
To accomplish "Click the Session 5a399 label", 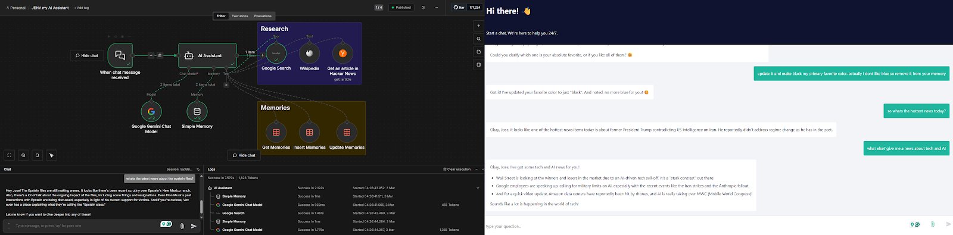I will [179, 170].
